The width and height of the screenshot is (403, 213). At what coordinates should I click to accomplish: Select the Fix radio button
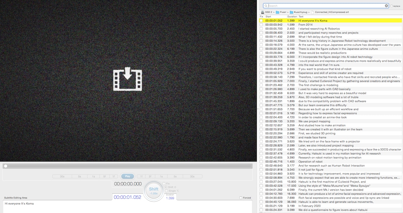pos(164,183)
